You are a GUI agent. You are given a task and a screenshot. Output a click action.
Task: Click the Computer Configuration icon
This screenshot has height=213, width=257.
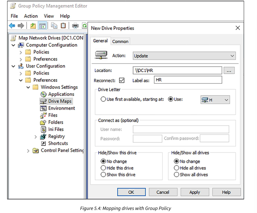click(x=21, y=45)
